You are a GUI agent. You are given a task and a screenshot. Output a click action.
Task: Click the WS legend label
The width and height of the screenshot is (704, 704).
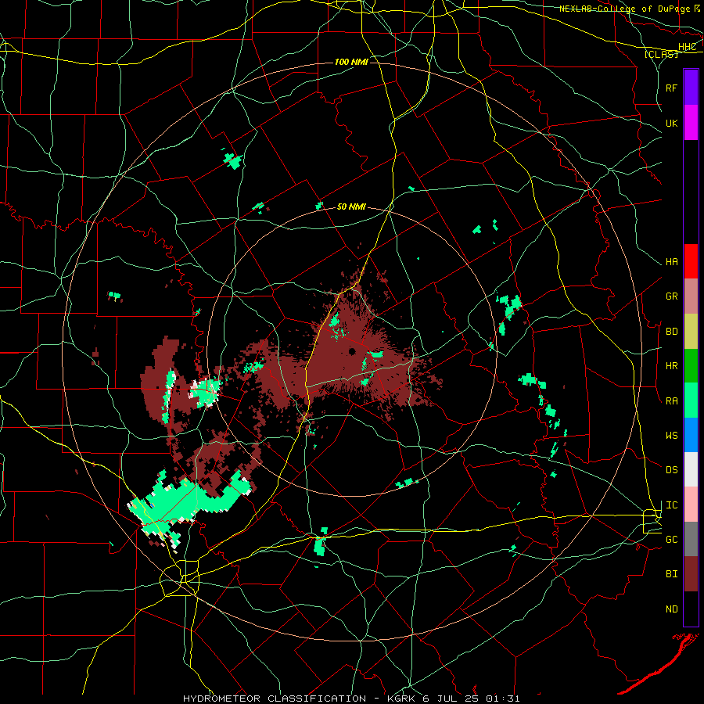point(671,436)
